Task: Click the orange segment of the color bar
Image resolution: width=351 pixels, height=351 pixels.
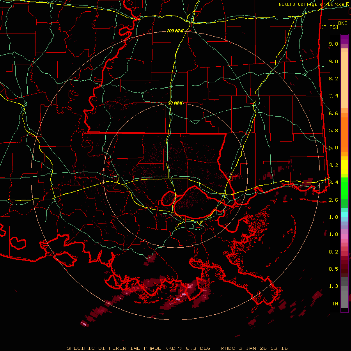Action: point(344,134)
